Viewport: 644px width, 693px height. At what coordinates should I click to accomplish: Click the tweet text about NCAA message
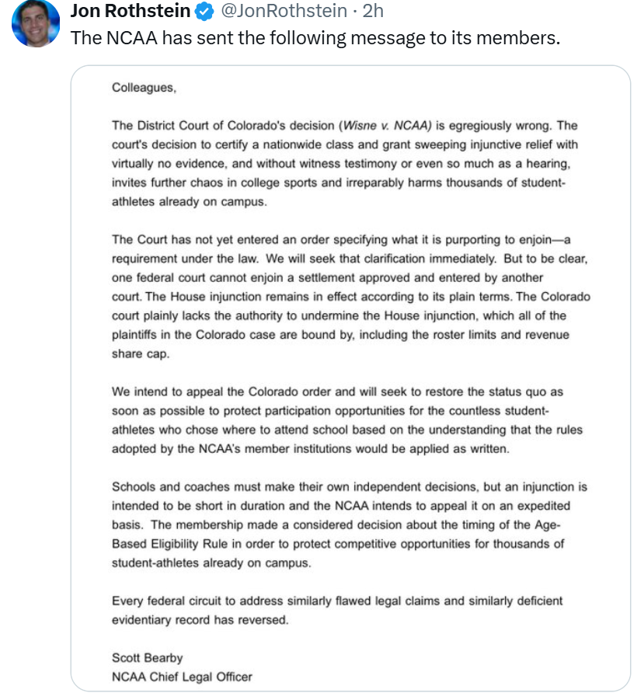(x=315, y=38)
